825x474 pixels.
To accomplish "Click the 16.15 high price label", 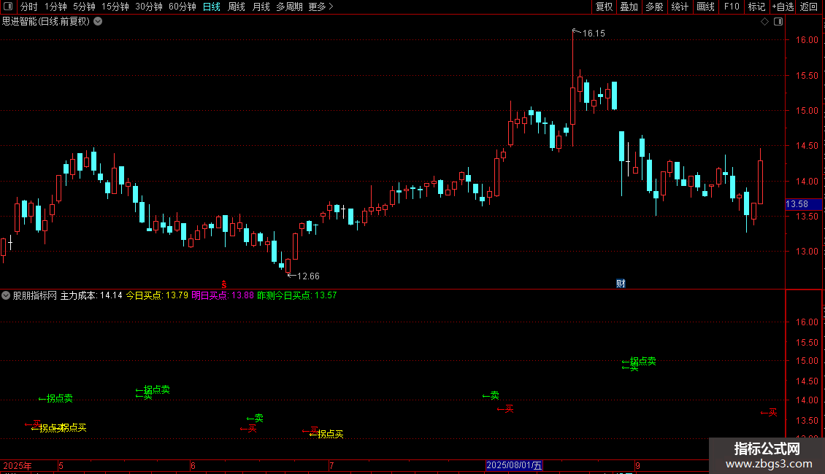I will (x=594, y=34).
